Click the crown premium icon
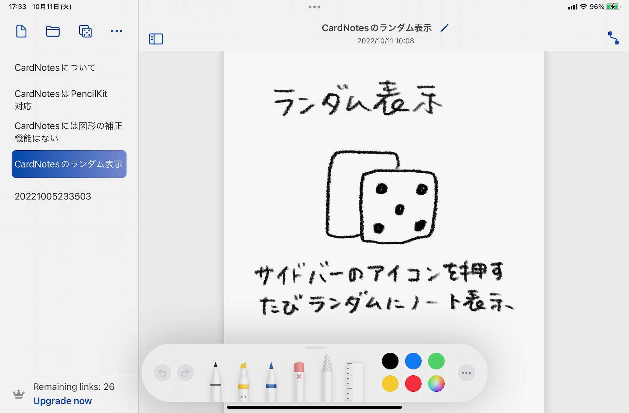 coord(19,394)
